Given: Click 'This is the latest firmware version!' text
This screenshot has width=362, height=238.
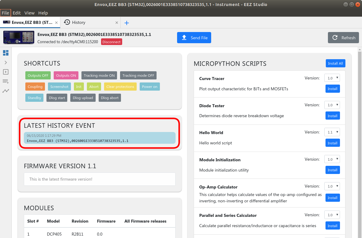Looking at the screenshot, I should coord(61,179).
